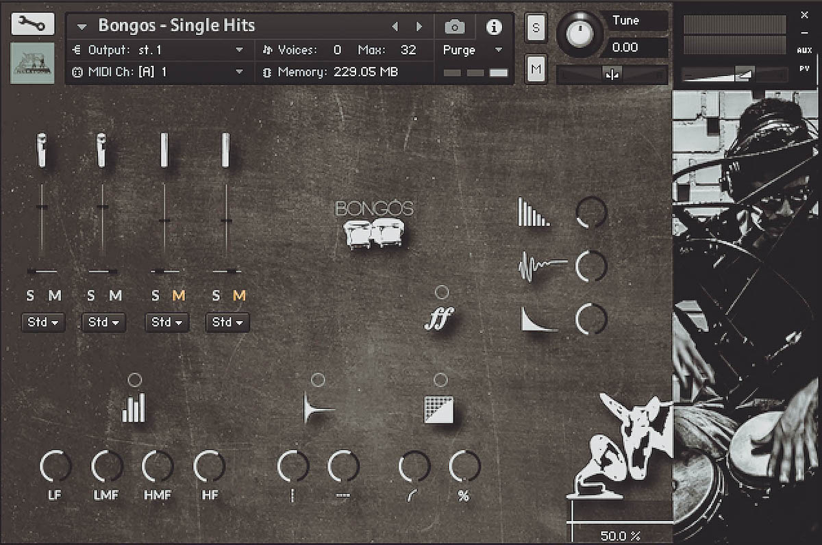
Task: Open the instrument name dropdown triangle
Action: pyautogui.click(x=82, y=27)
